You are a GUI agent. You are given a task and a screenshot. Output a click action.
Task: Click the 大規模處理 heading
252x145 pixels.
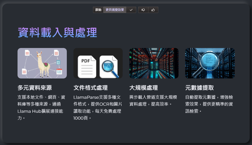click(x=144, y=88)
